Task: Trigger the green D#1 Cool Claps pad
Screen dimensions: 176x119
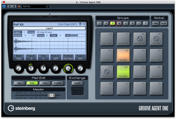Action: pos(123,72)
